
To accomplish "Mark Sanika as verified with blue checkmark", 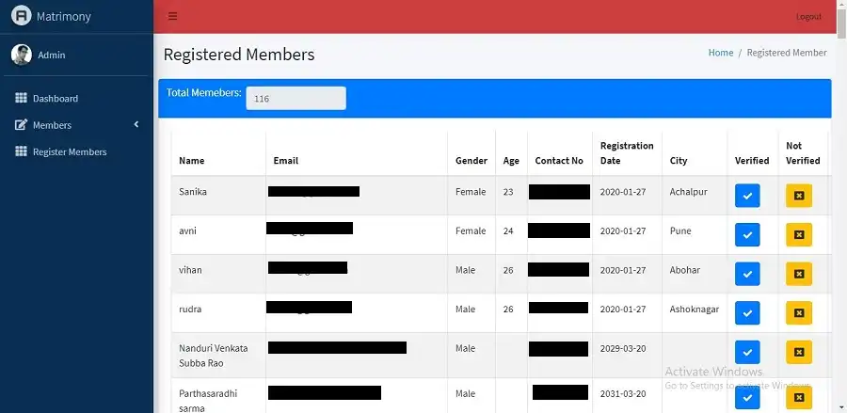I will pyautogui.click(x=747, y=195).
